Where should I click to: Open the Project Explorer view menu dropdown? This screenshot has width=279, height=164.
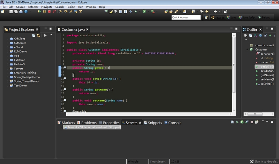[51, 35]
